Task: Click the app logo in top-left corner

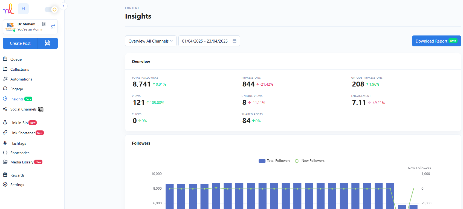Action: [8, 9]
